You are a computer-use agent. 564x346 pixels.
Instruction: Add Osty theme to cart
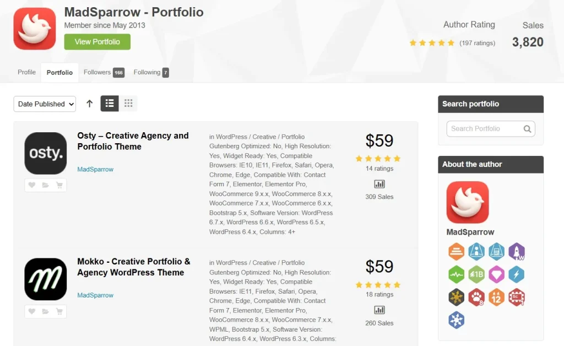pos(59,185)
